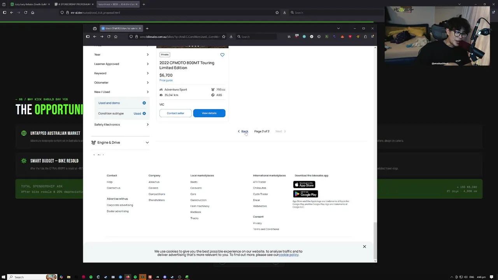Bookmark the mr-ai.dev page in background window
This screenshot has height=280, width=498.
277,12
